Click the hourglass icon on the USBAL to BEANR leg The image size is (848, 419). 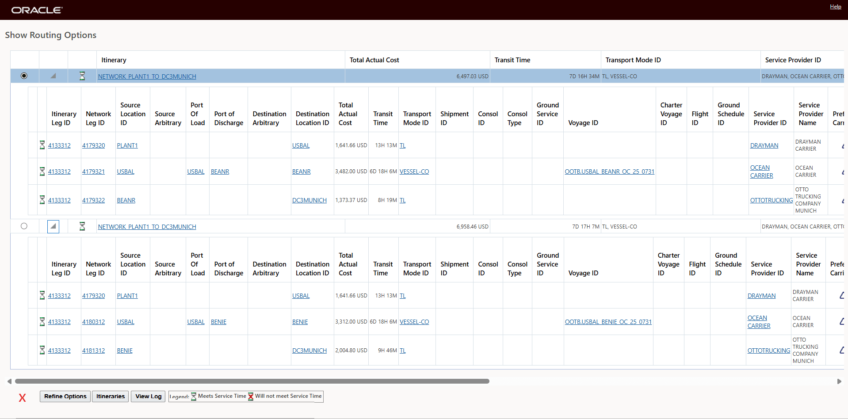pos(42,171)
